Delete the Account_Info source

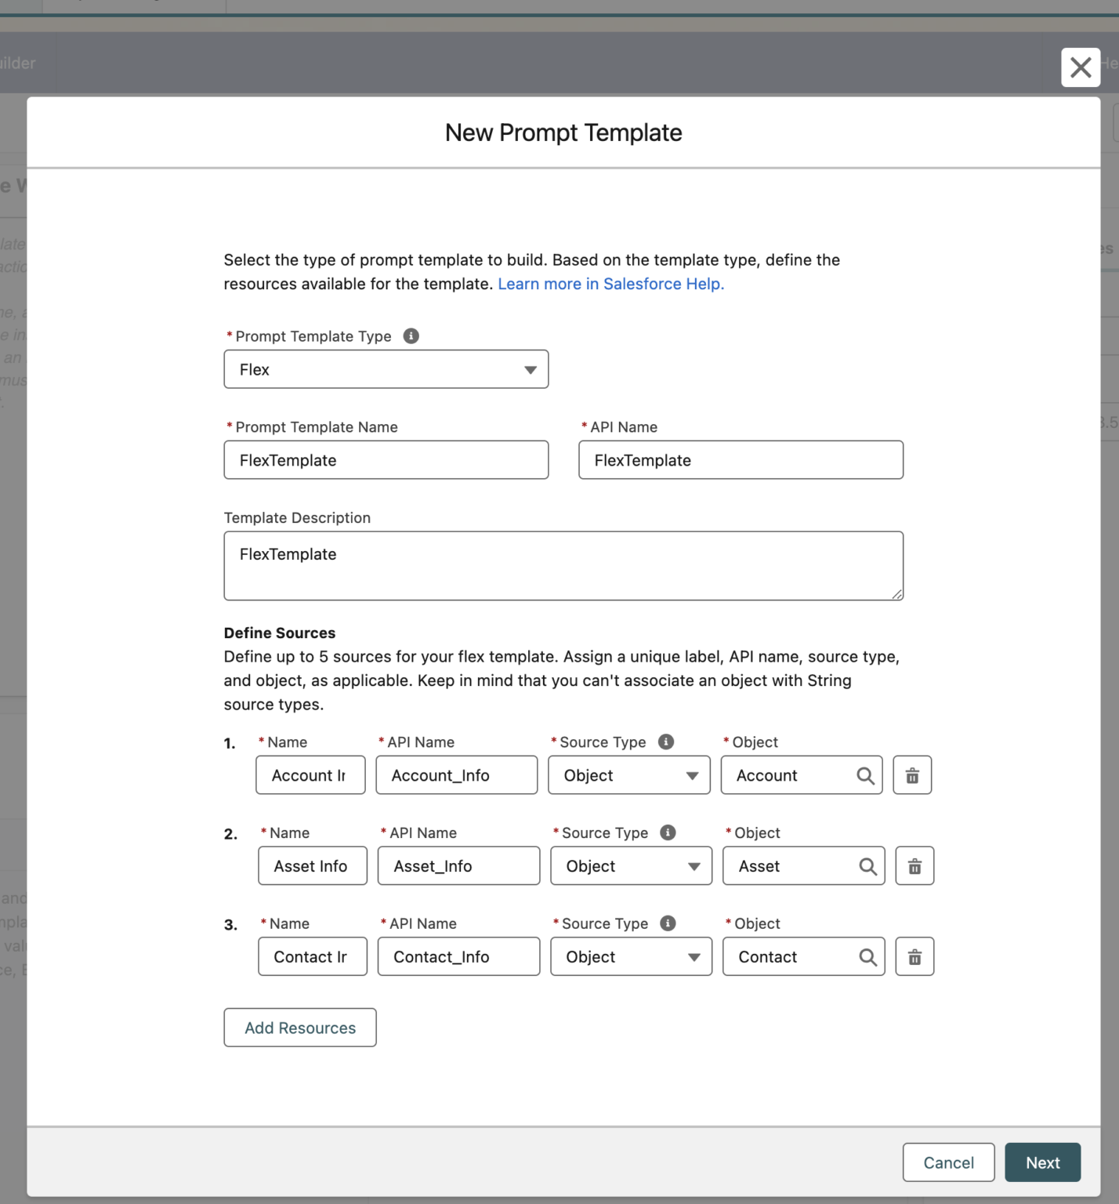(x=912, y=775)
